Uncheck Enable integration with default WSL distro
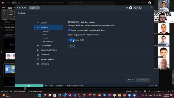 pyautogui.click(x=69, y=30)
